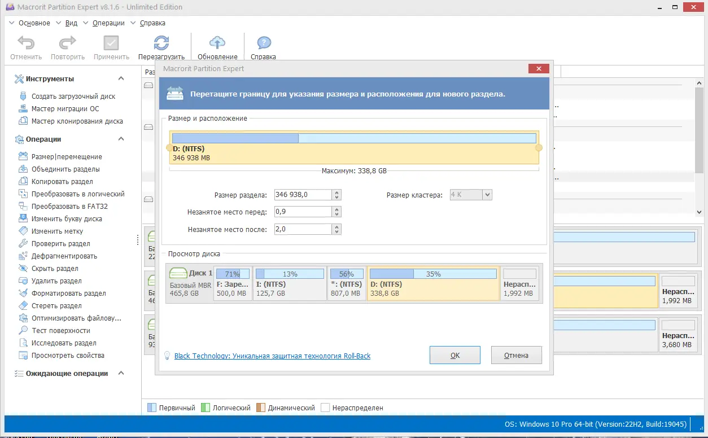Choose 'Изменить букву диска' operation
The width and height of the screenshot is (708, 438).
pyautogui.click(x=67, y=219)
